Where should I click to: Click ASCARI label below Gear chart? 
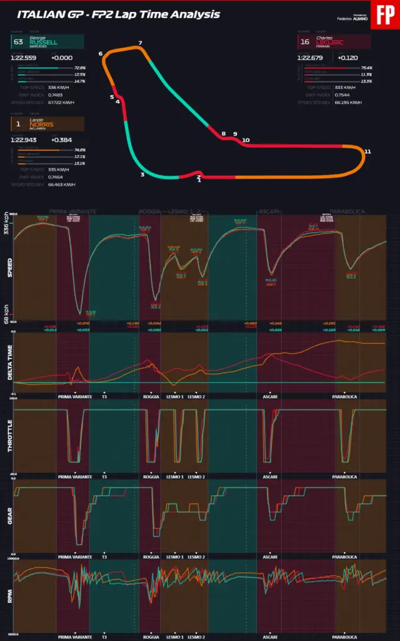coord(270,556)
